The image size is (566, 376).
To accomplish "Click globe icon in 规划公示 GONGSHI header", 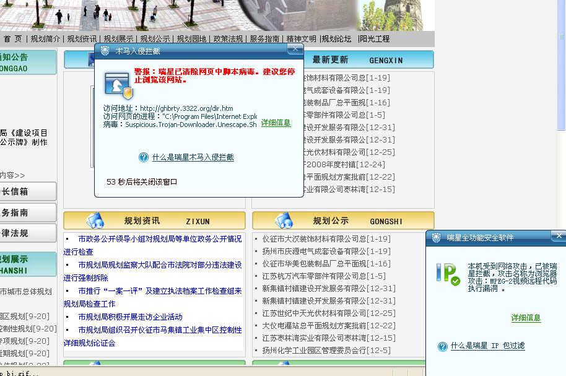I will coord(284,221).
